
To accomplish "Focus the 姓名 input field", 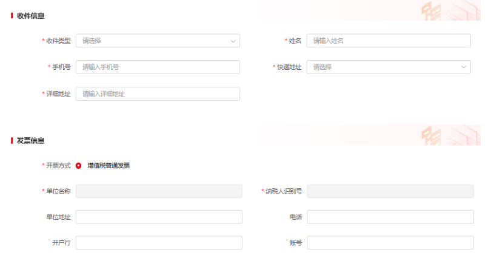I will click(x=389, y=41).
